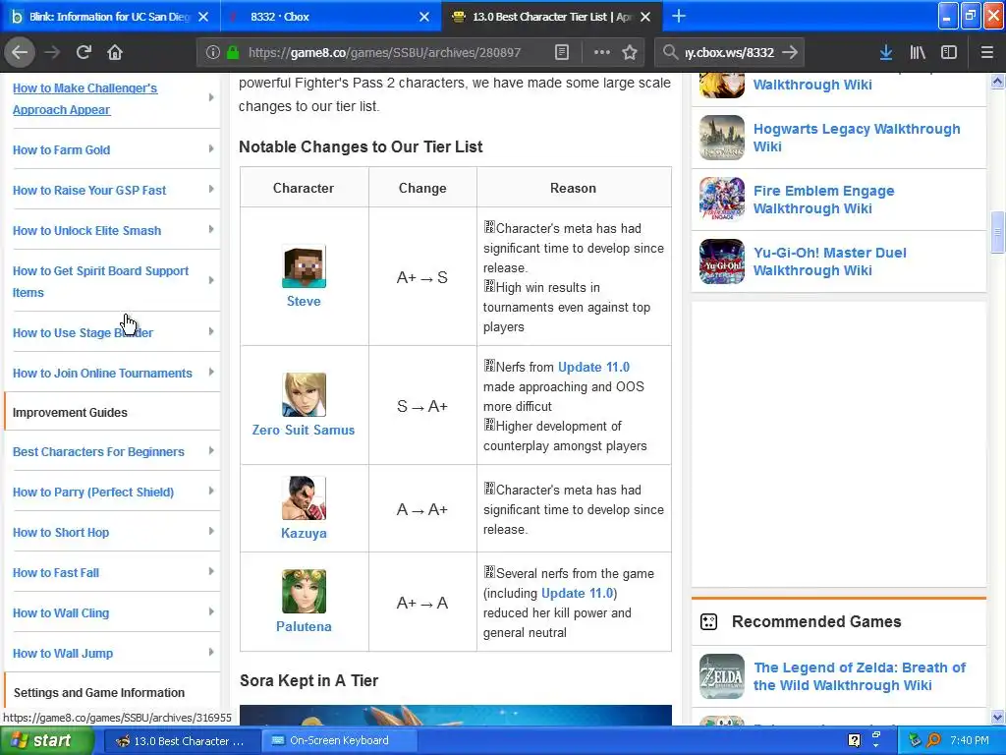This screenshot has height=755, width=1006.
Task: Switch to On-Screen Keyboard taskbar item
Action: (x=338, y=740)
